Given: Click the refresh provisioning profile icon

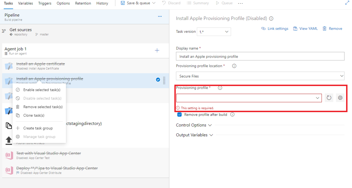Looking at the screenshot, I should tap(329, 98).
